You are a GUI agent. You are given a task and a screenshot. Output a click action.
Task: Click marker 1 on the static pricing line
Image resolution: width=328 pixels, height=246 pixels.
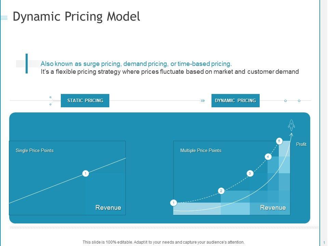pyautogui.click(x=85, y=174)
